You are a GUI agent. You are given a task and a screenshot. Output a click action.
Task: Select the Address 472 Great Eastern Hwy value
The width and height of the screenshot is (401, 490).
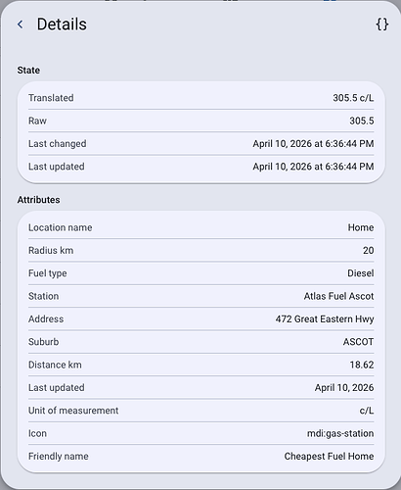click(325, 319)
